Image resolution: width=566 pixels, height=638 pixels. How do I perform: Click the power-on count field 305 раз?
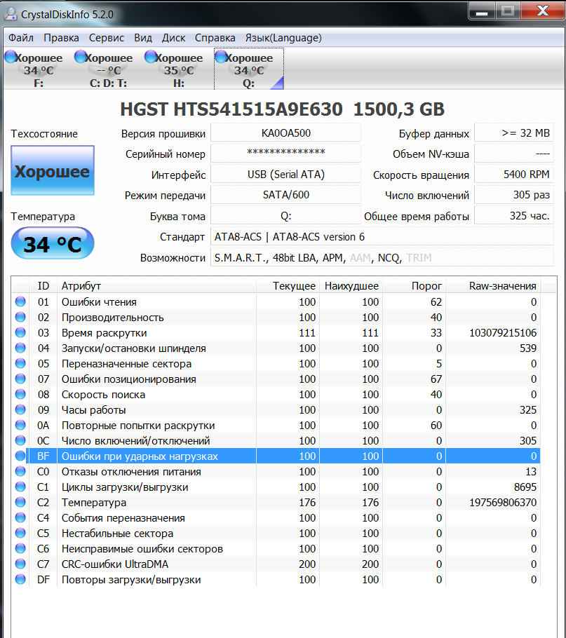(x=514, y=194)
